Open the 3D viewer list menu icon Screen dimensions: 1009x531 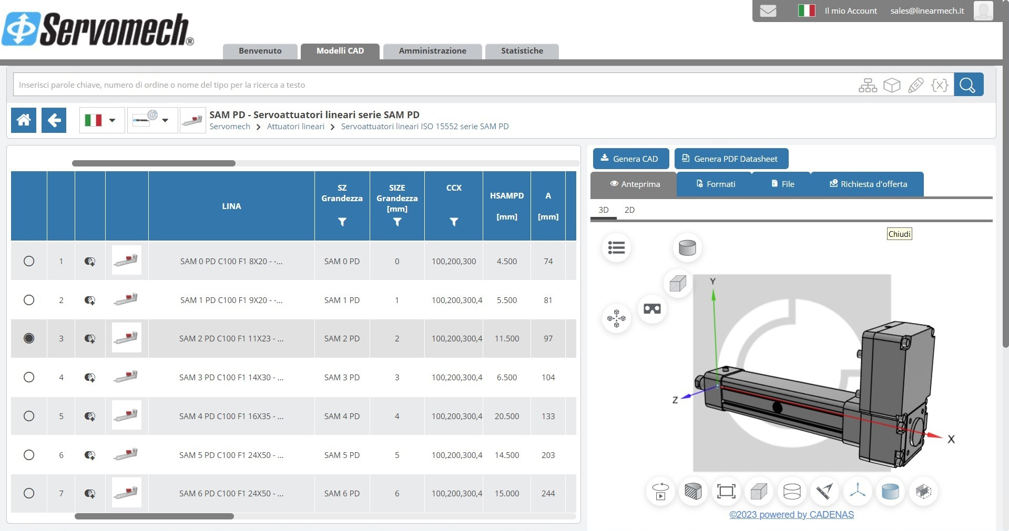(x=616, y=248)
